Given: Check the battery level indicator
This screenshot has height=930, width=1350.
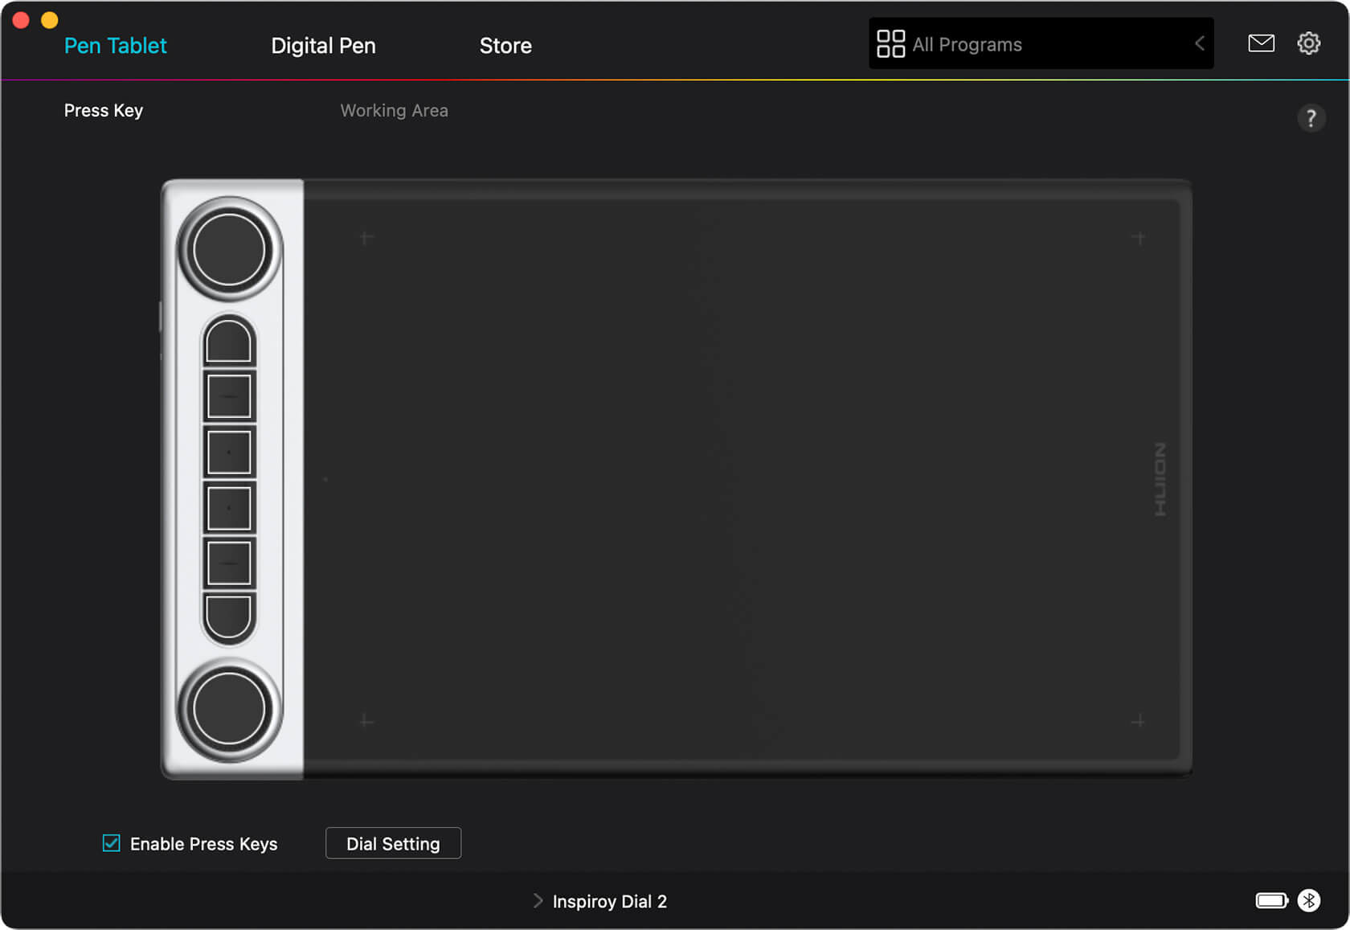Looking at the screenshot, I should (x=1271, y=900).
